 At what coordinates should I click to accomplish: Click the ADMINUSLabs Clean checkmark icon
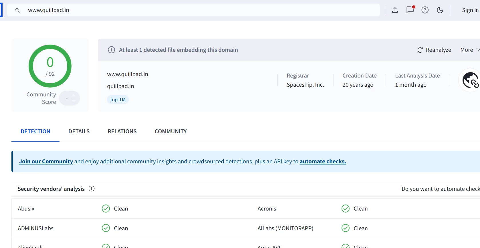pos(106,228)
